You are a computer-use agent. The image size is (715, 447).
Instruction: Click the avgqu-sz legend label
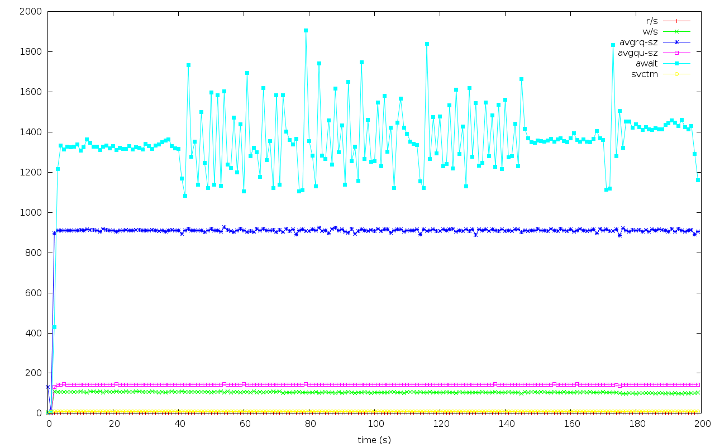pos(638,53)
